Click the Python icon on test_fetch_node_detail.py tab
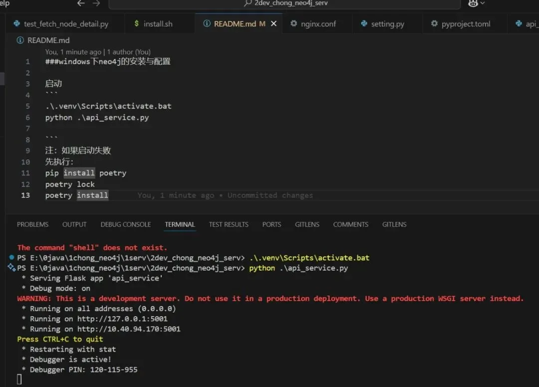 click(16, 24)
